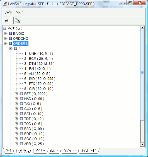Image resolution: width=148 pixels, height=157 pixels.
Task: Click the segment icon beside 1 - UNH
Action: coord(21,54)
